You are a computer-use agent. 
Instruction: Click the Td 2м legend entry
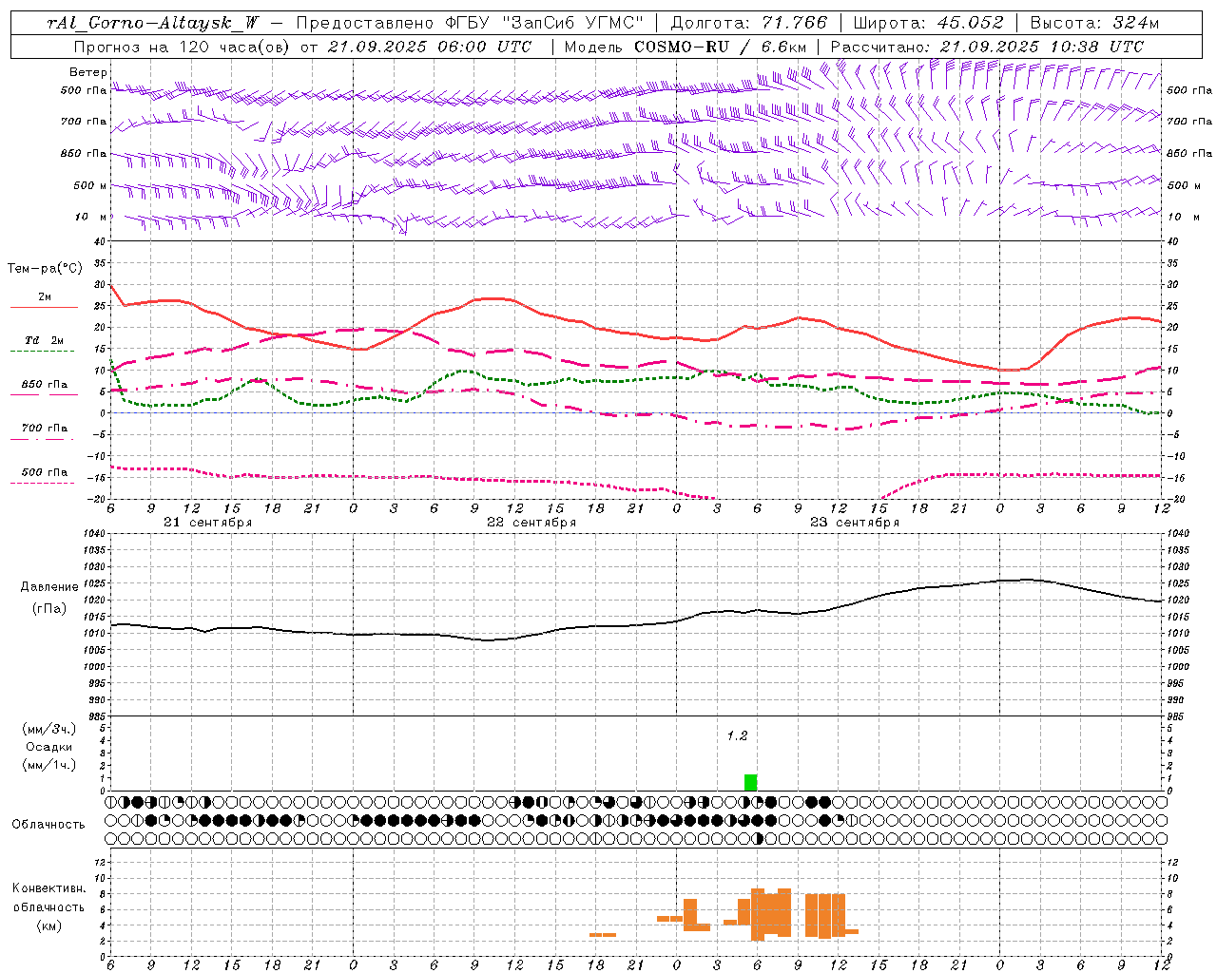point(45,340)
